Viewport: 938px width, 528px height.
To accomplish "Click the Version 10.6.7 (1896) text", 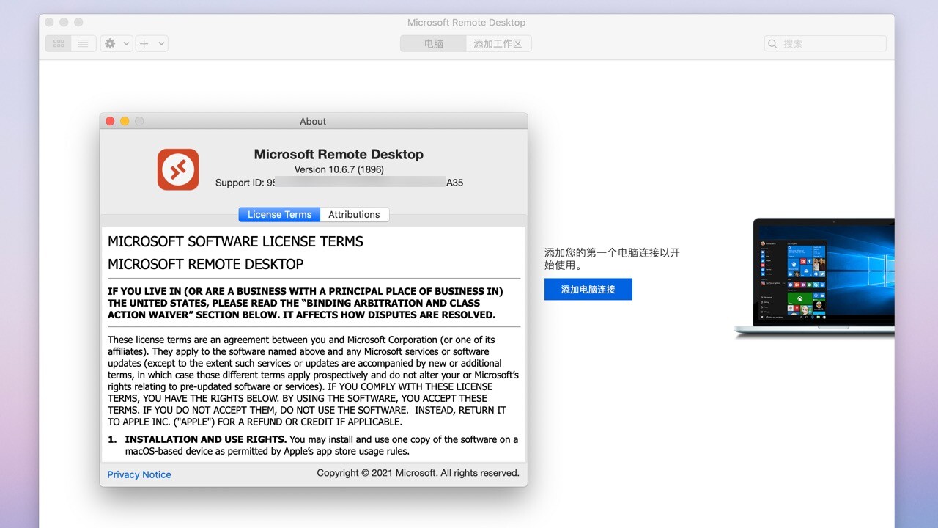I will pyautogui.click(x=339, y=169).
